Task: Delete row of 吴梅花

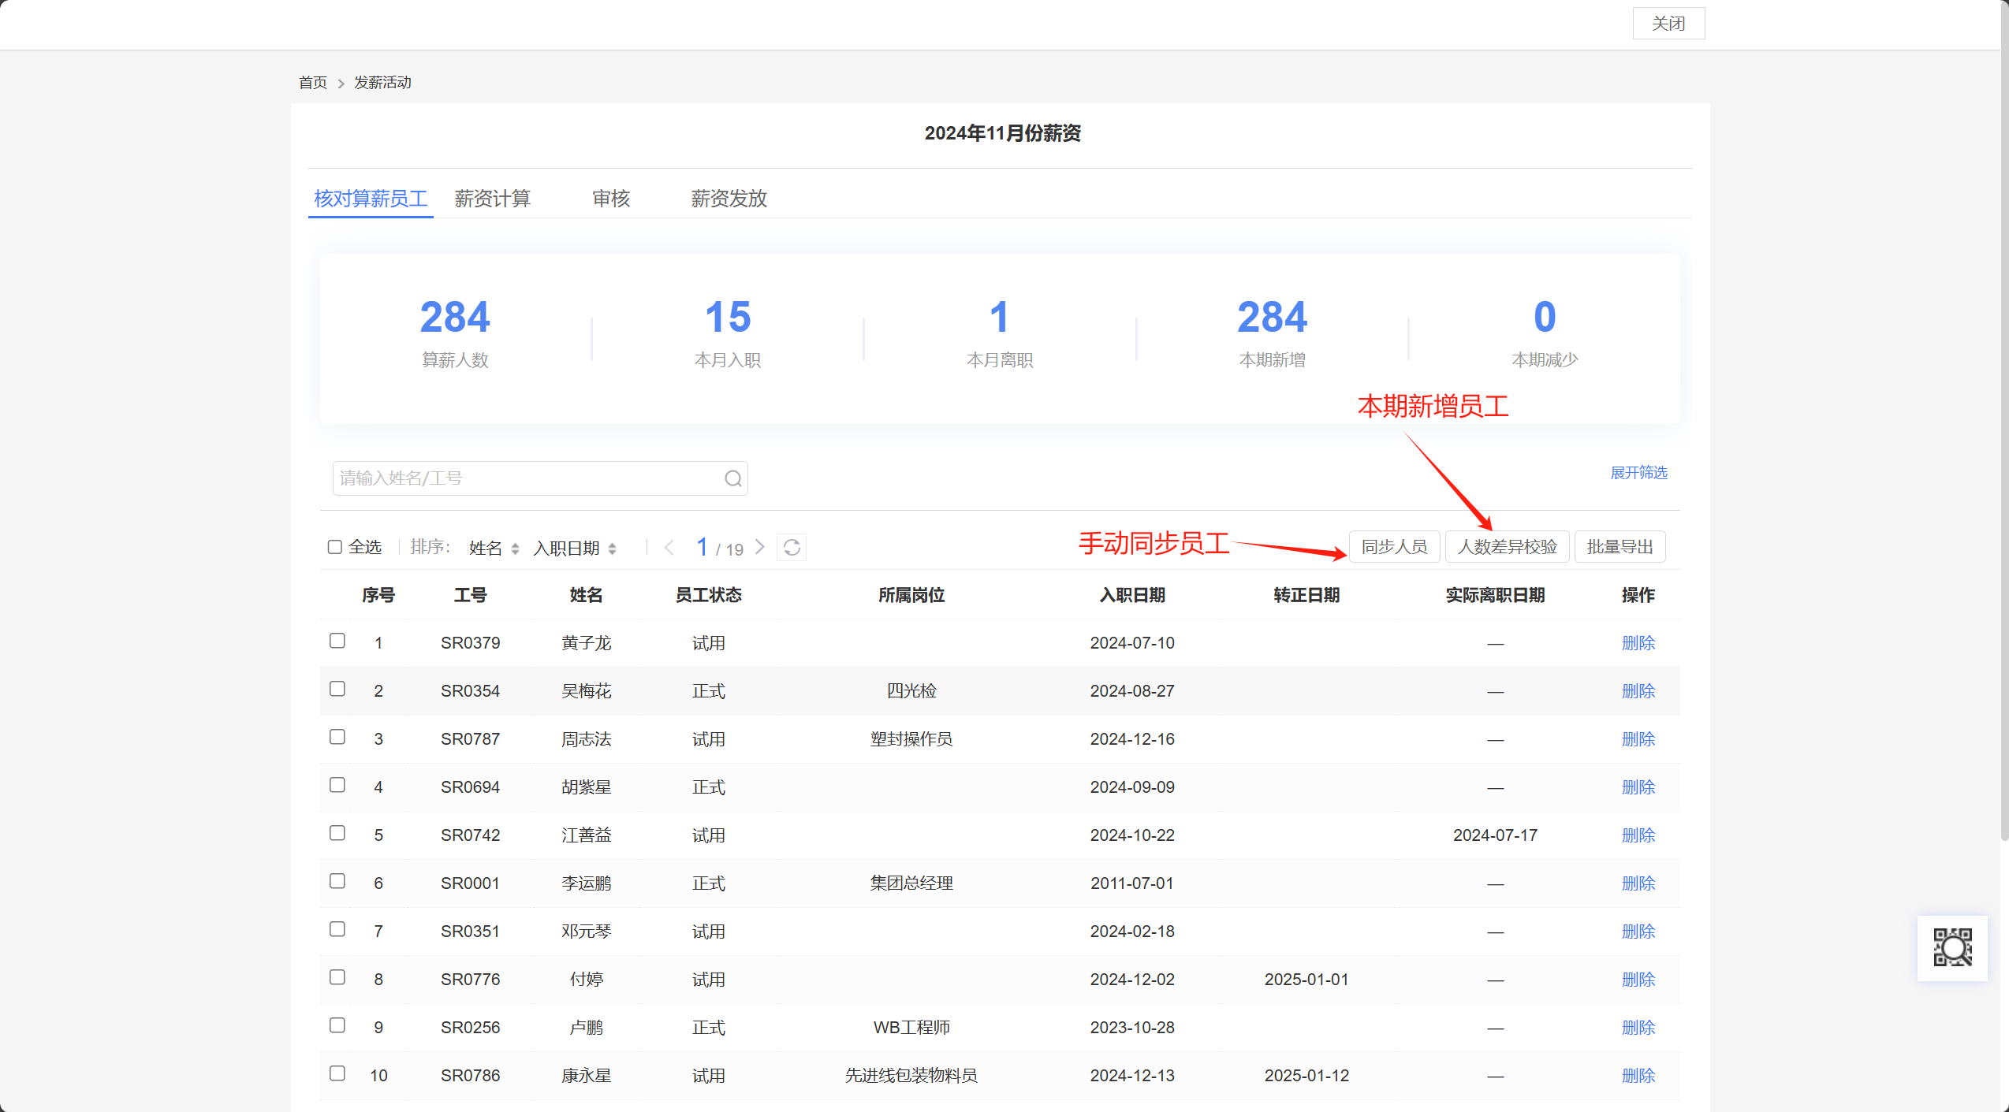Action: click(x=1638, y=691)
